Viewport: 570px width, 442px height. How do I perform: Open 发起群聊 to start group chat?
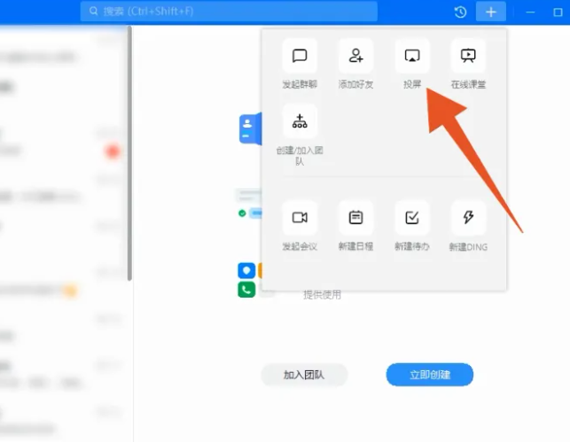click(x=300, y=57)
